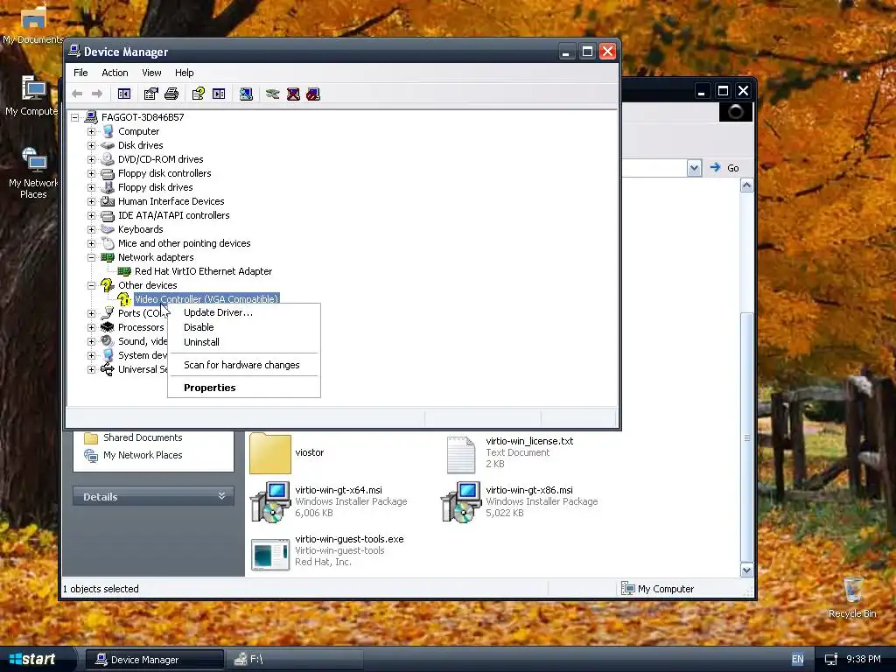The width and height of the screenshot is (896, 672).
Task: Select the Disk drives icon in tree
Action: 108,145
